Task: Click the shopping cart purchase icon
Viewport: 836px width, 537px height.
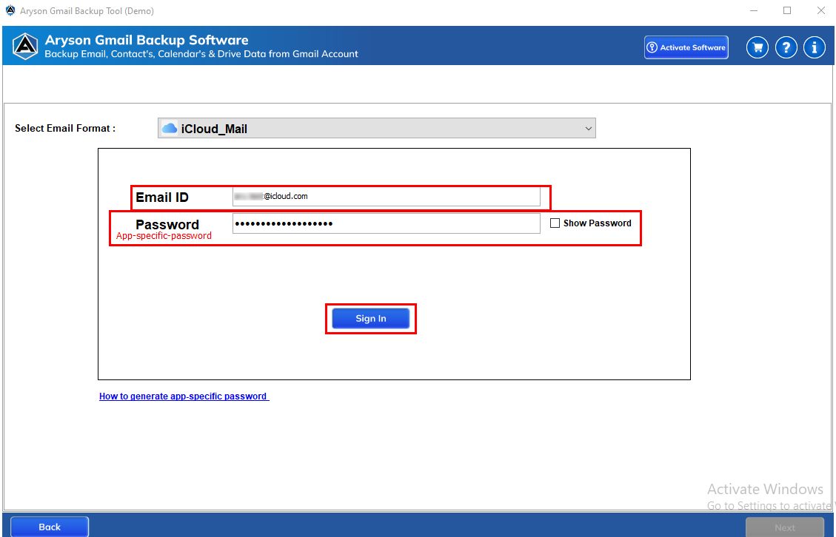Action: click(757, 47)
